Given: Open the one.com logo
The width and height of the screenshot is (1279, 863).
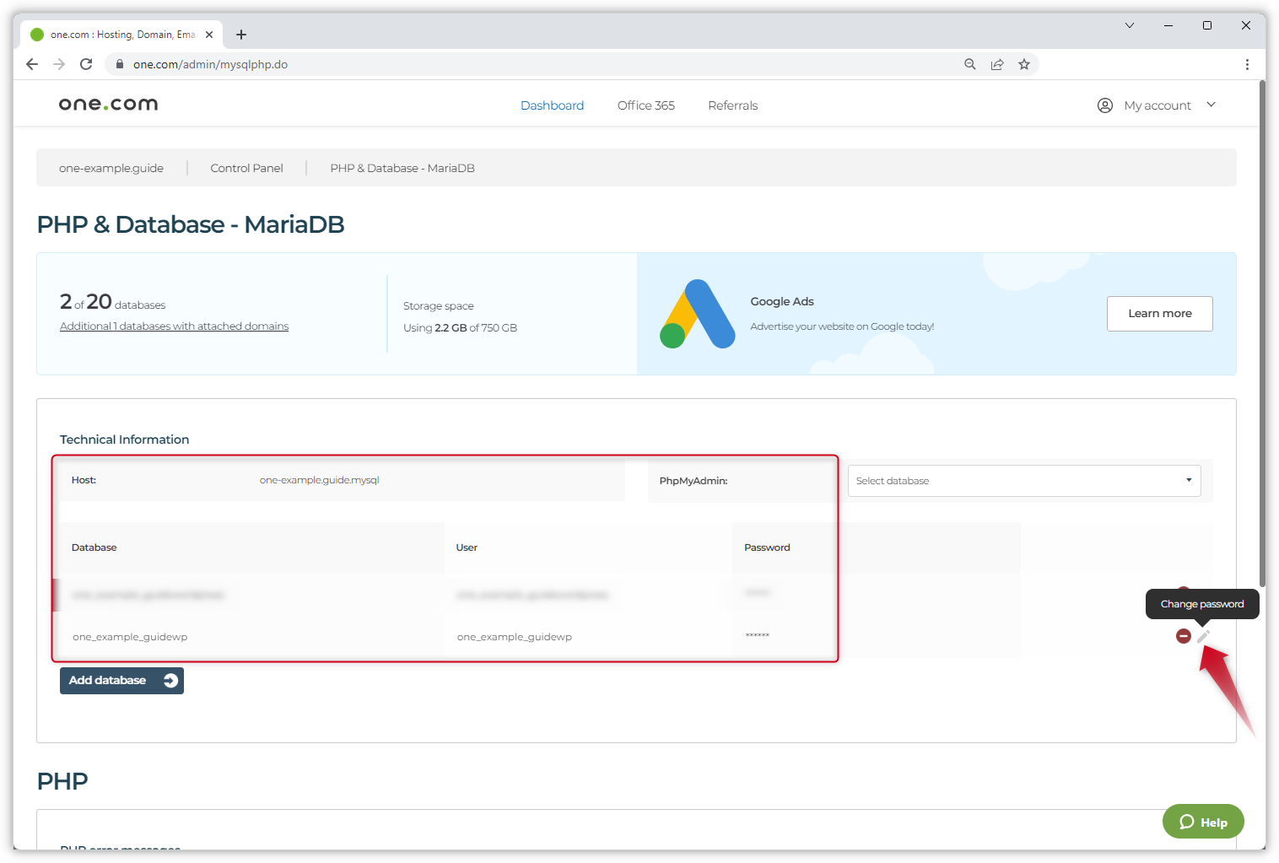Looking at the screenshot, I should [x=107, y=103].
